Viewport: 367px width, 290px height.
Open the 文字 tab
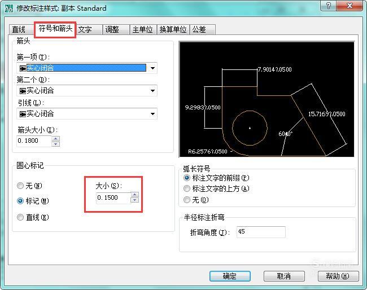[x=89, y=29]
